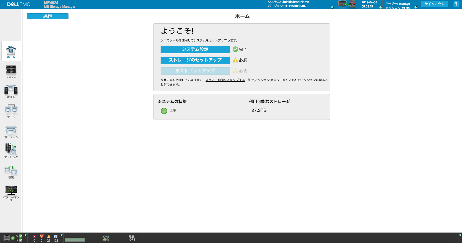Expand the date and time panel arrow
This screenshot has width=462, height=243.
pyautogui.click(x=380, y=7)
